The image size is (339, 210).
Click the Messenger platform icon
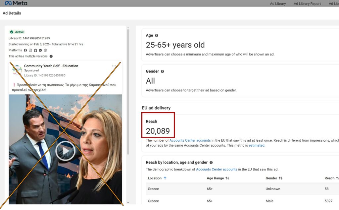40,51
